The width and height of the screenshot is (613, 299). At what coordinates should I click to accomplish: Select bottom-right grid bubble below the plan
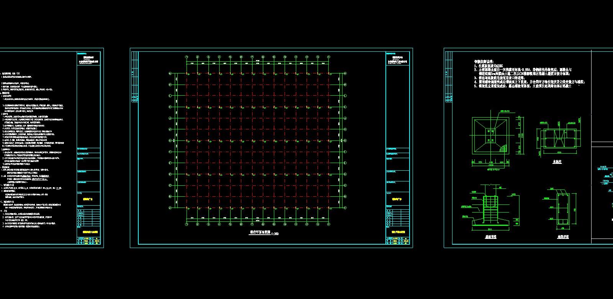[329, 224]
